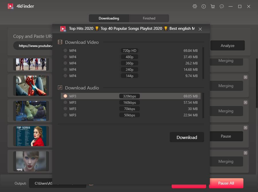Select MP4 144p video option
The height and width of the screenshot is (192, 258).
65,76
